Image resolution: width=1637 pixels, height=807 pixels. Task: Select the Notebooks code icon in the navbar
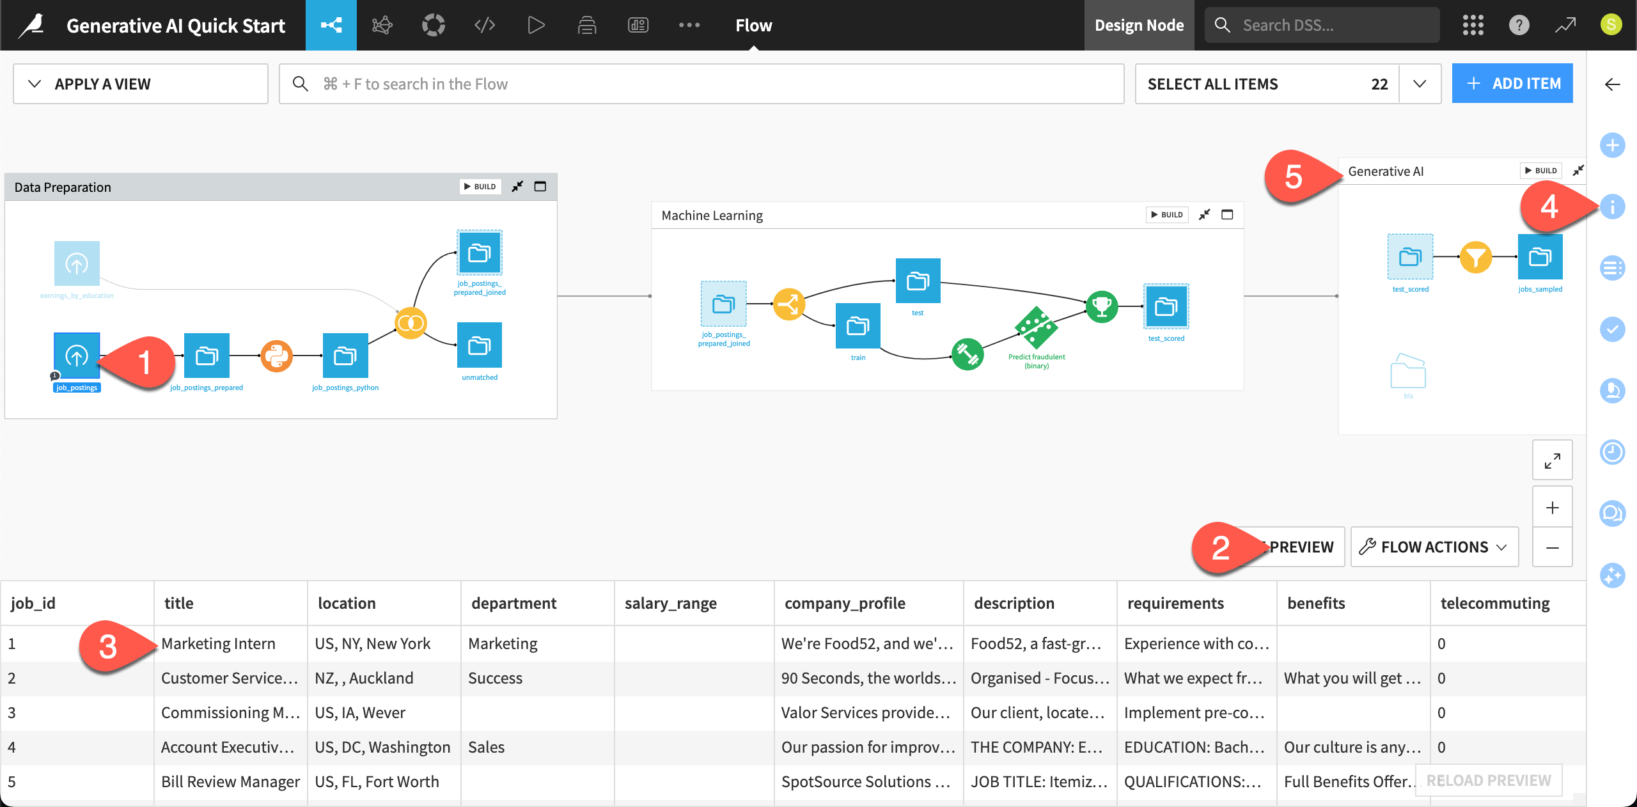pyautogui.click(x=484, y=25)
